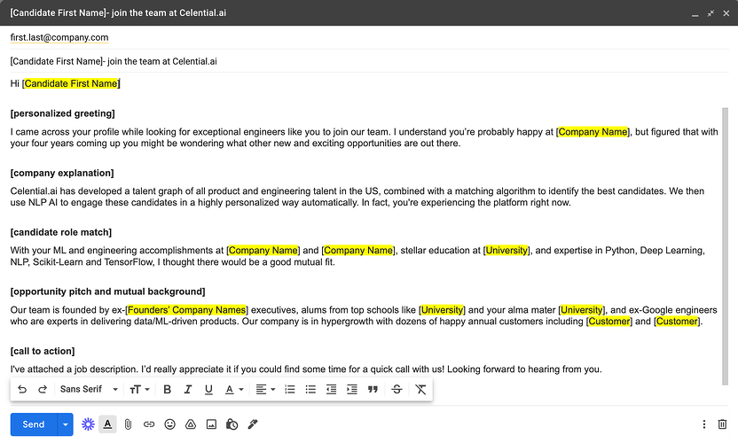Open the text color picker

click(234, 389)
